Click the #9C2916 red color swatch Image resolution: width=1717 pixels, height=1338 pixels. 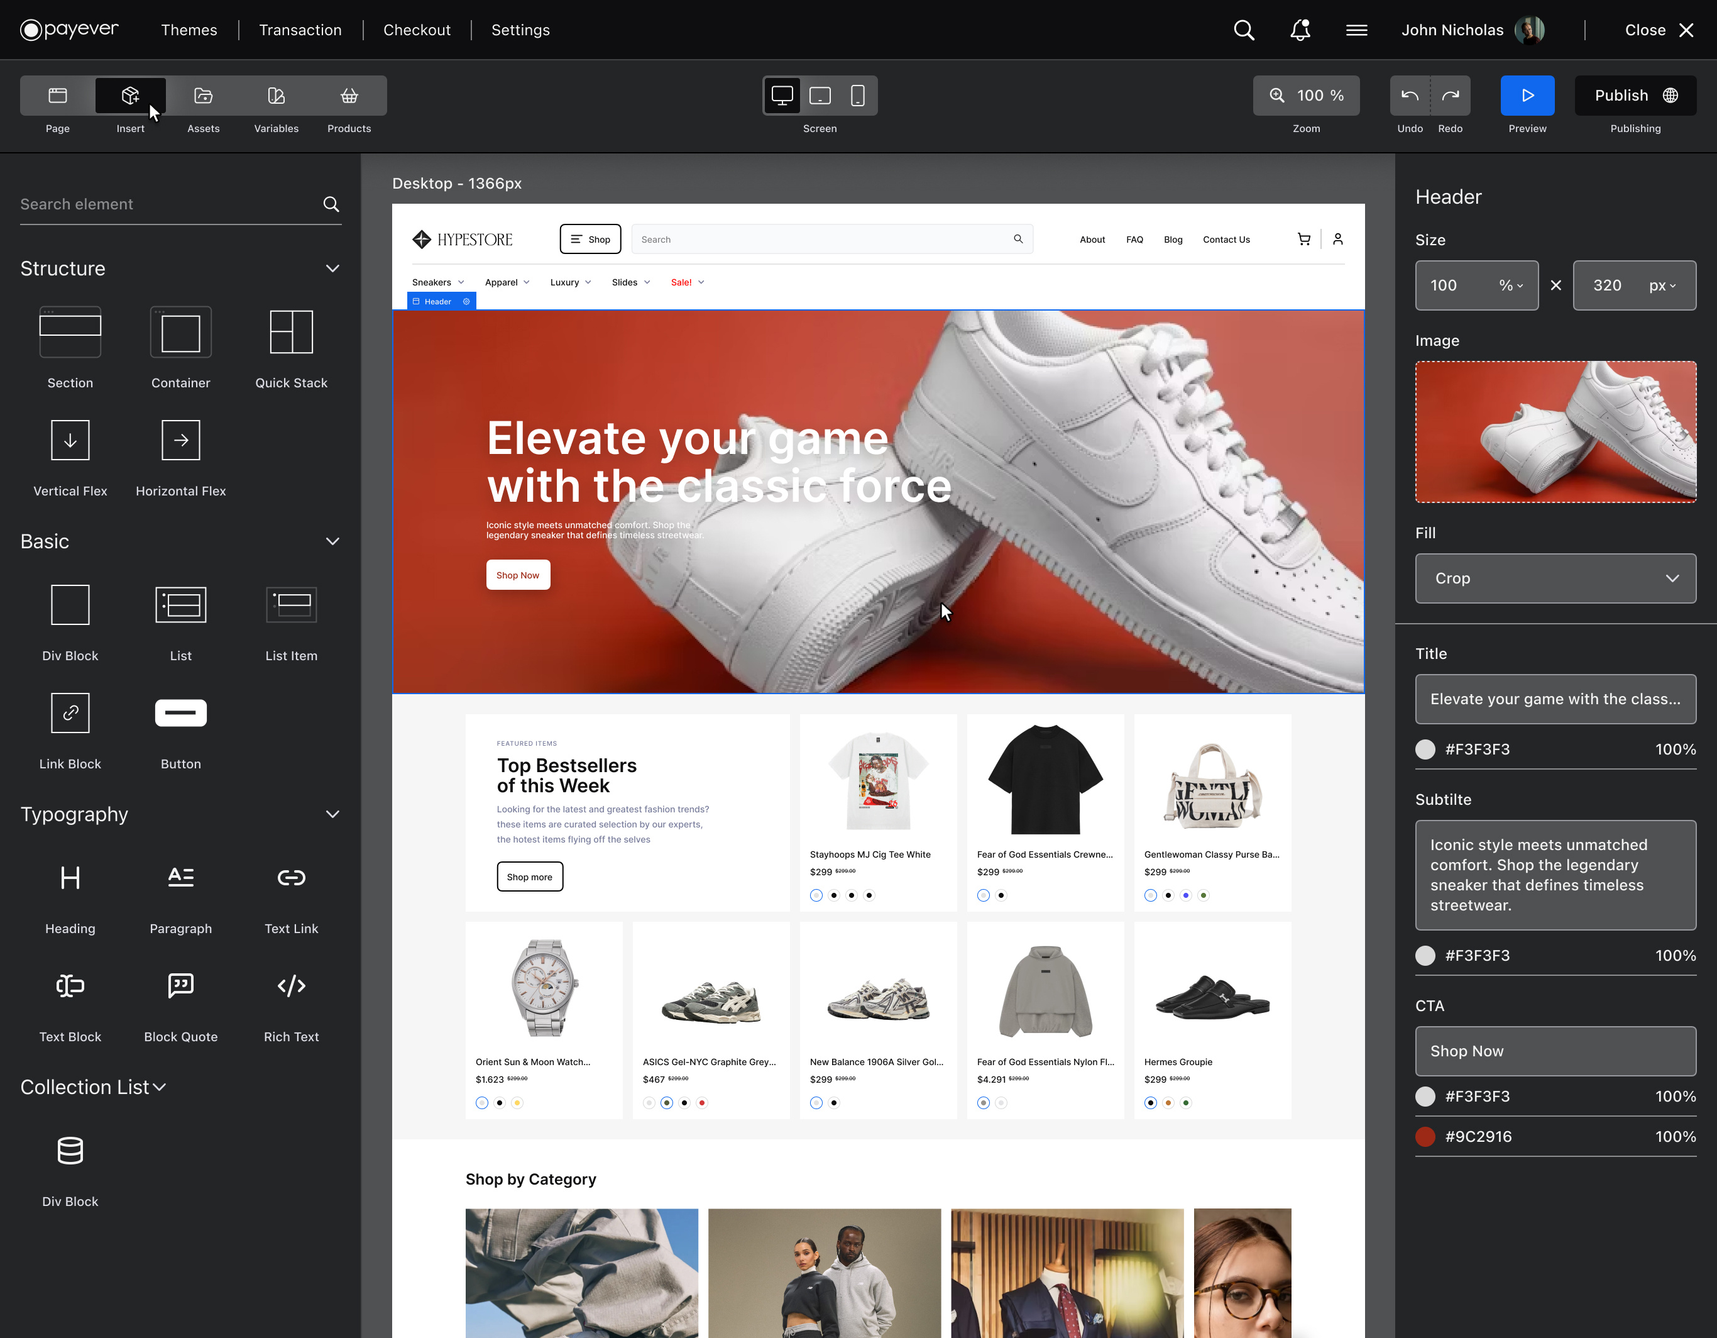point(1425,1136)
